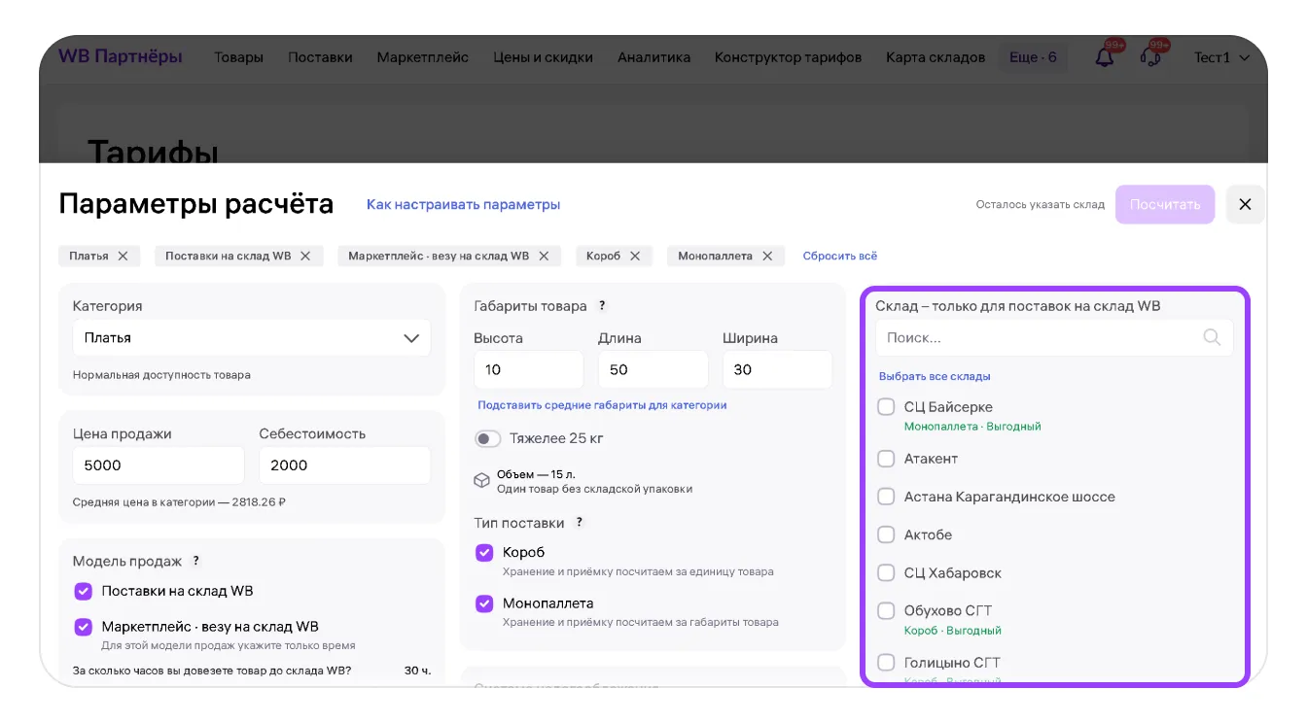
Task: Uncheck the Монопаллета supply type
Action: tap(484, 603)
